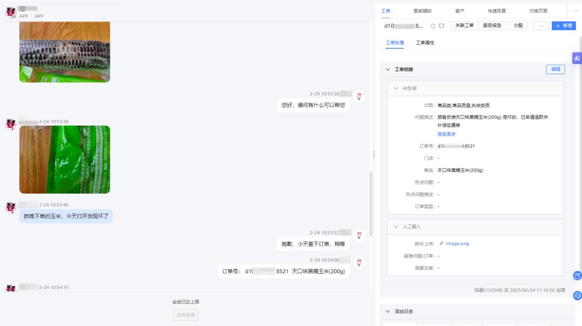Collapse the AI生成 panel
The height and width of the screenshot is (326, 582).
click(396, 88)
